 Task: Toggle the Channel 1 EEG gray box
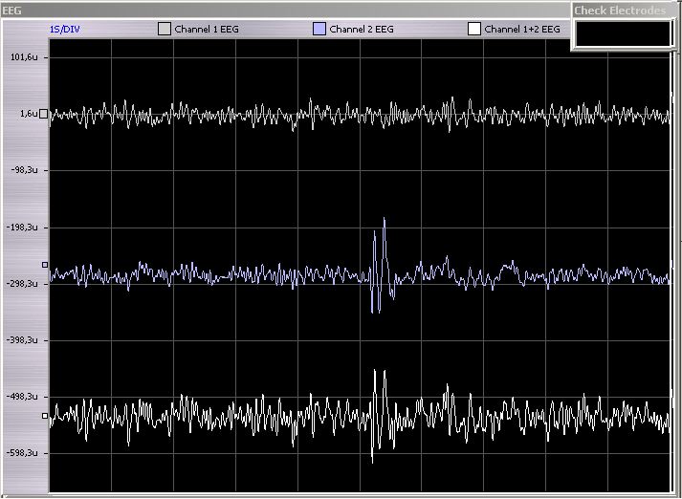(x=164, y=29)
